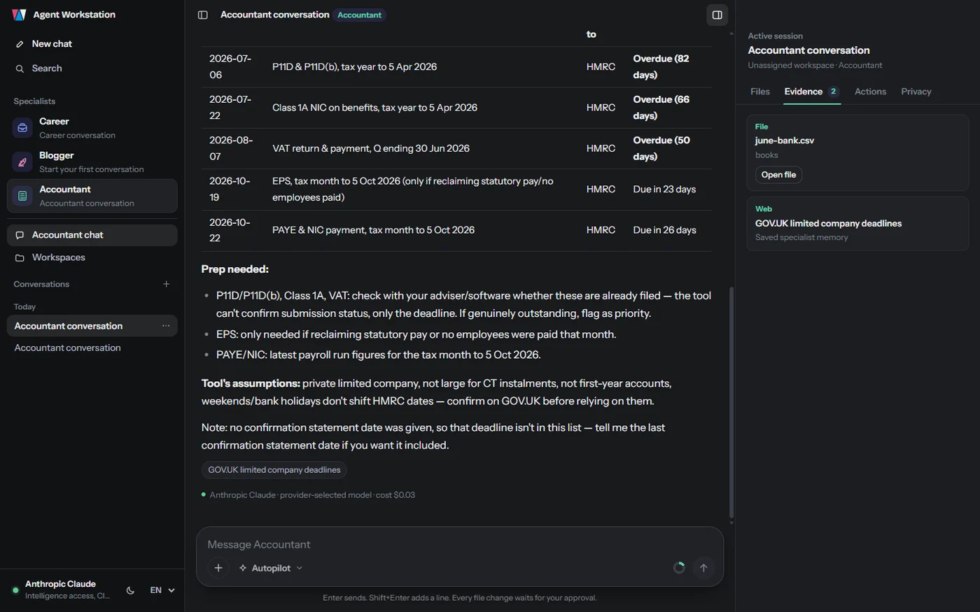Open the Career specialist icon
Image resolution: width=980 pixels, height=612 pixels.
(x=22, y=128)
